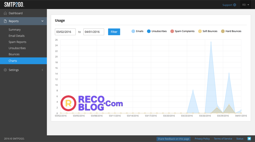Click the Filter button
The width and height of the screenshot is (255, 142).
tap(114, 32)
